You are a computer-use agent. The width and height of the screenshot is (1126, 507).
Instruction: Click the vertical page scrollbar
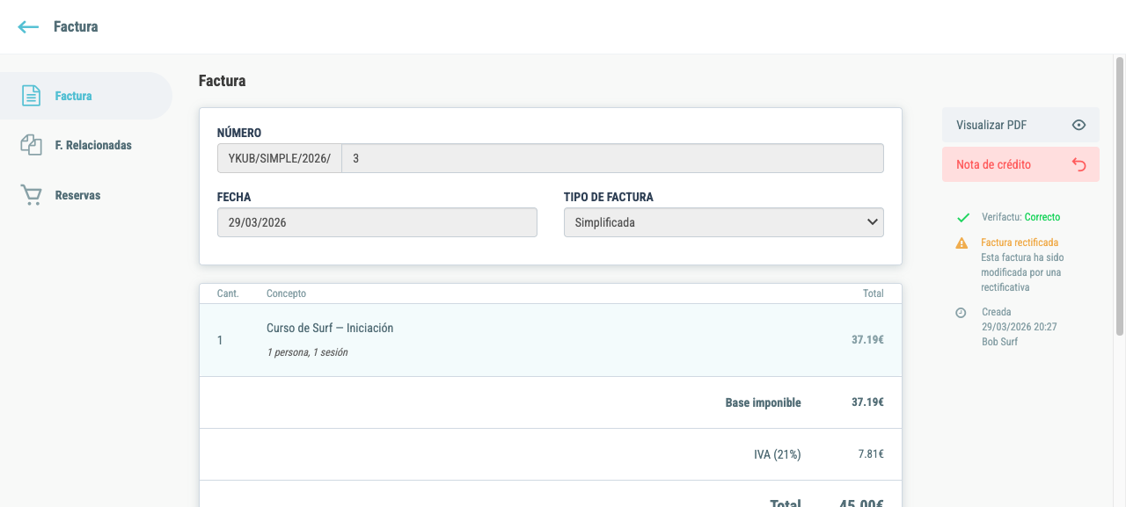(1120, 196)
